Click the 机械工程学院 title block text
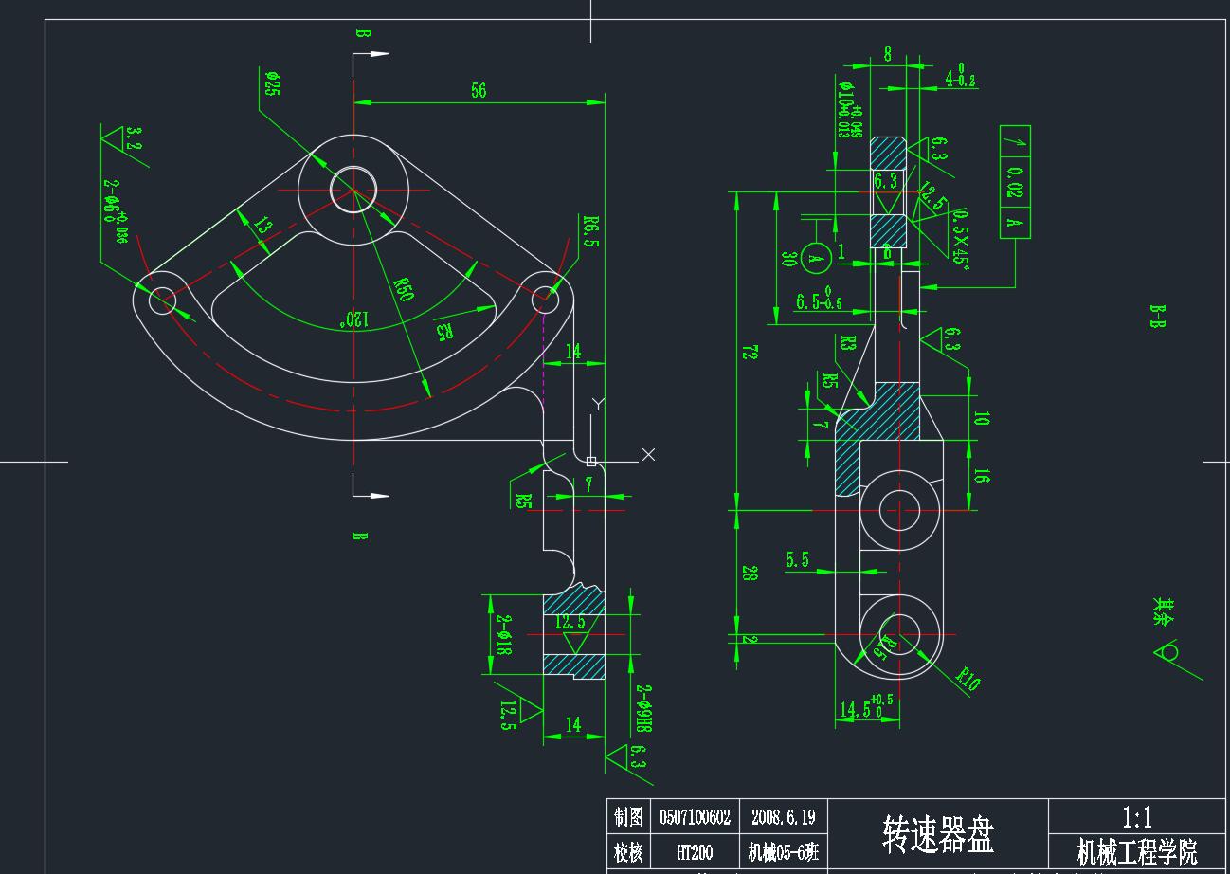 1136,852
